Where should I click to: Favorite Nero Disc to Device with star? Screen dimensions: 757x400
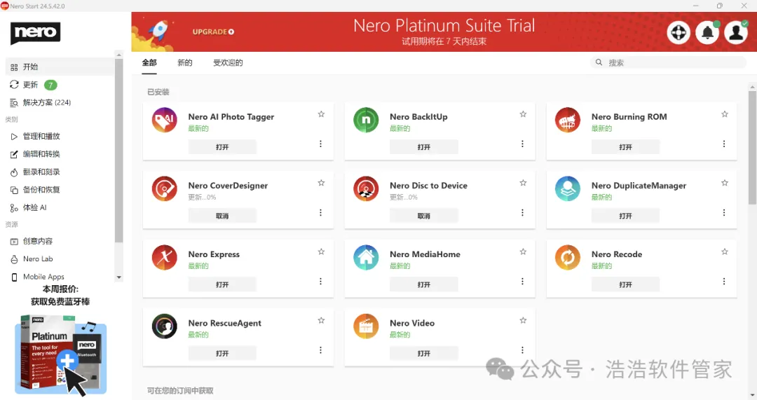coord(523,183)
